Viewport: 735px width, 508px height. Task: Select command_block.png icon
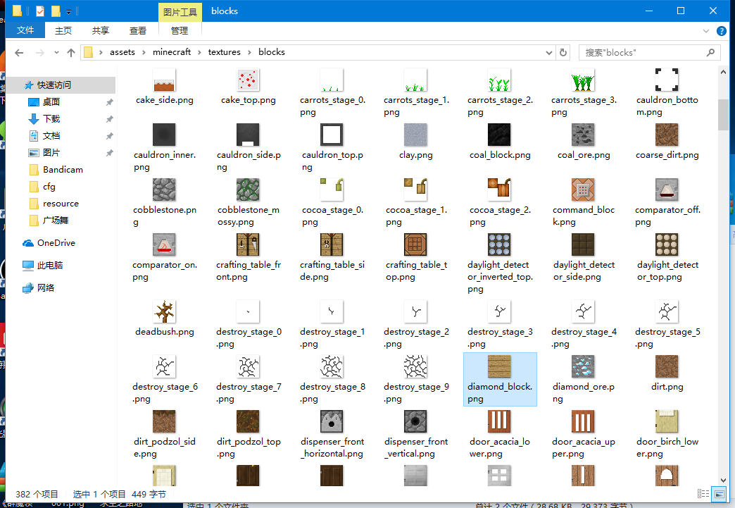click(583, 190)
